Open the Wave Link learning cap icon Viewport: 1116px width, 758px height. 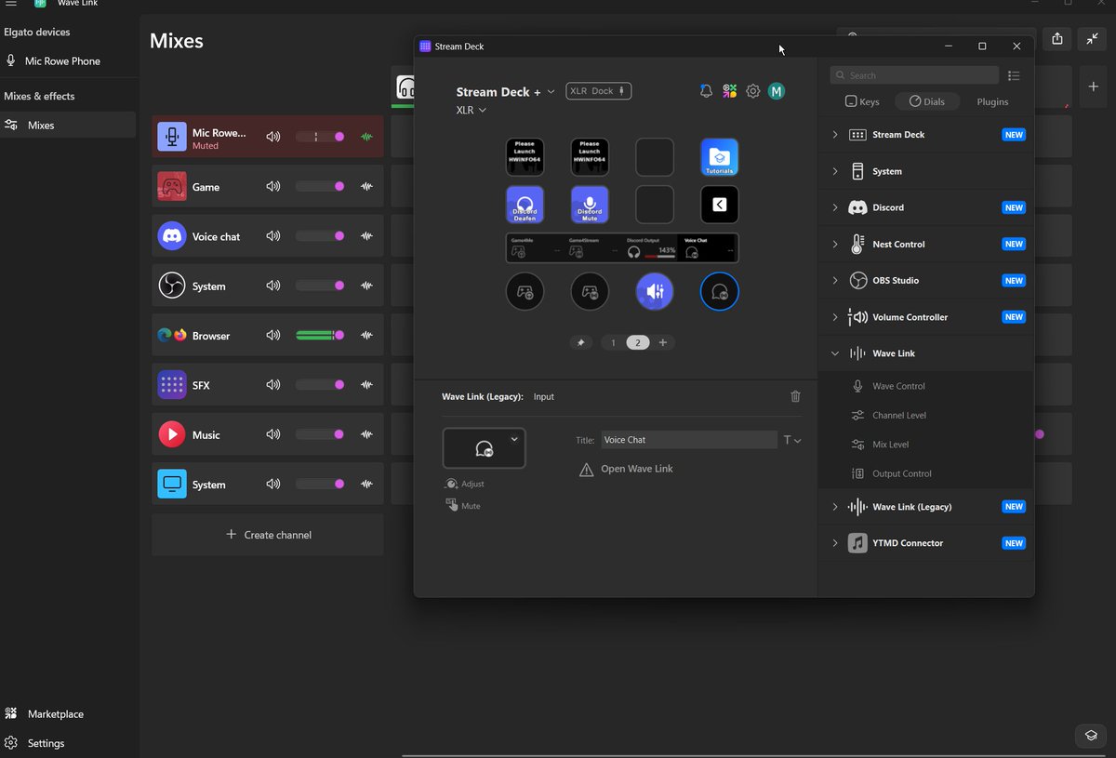pyautogui.click(x=1092, y=735)
